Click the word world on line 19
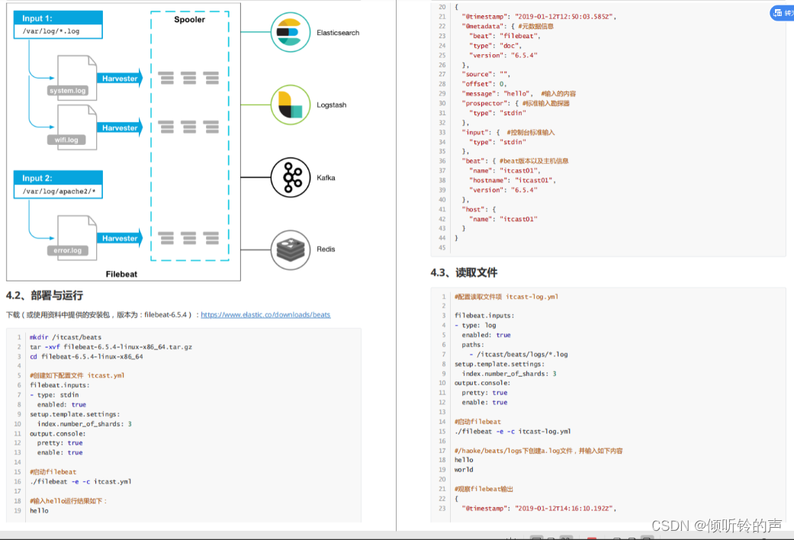The width and height of the screenshot is (794, 540). (464, 470)
